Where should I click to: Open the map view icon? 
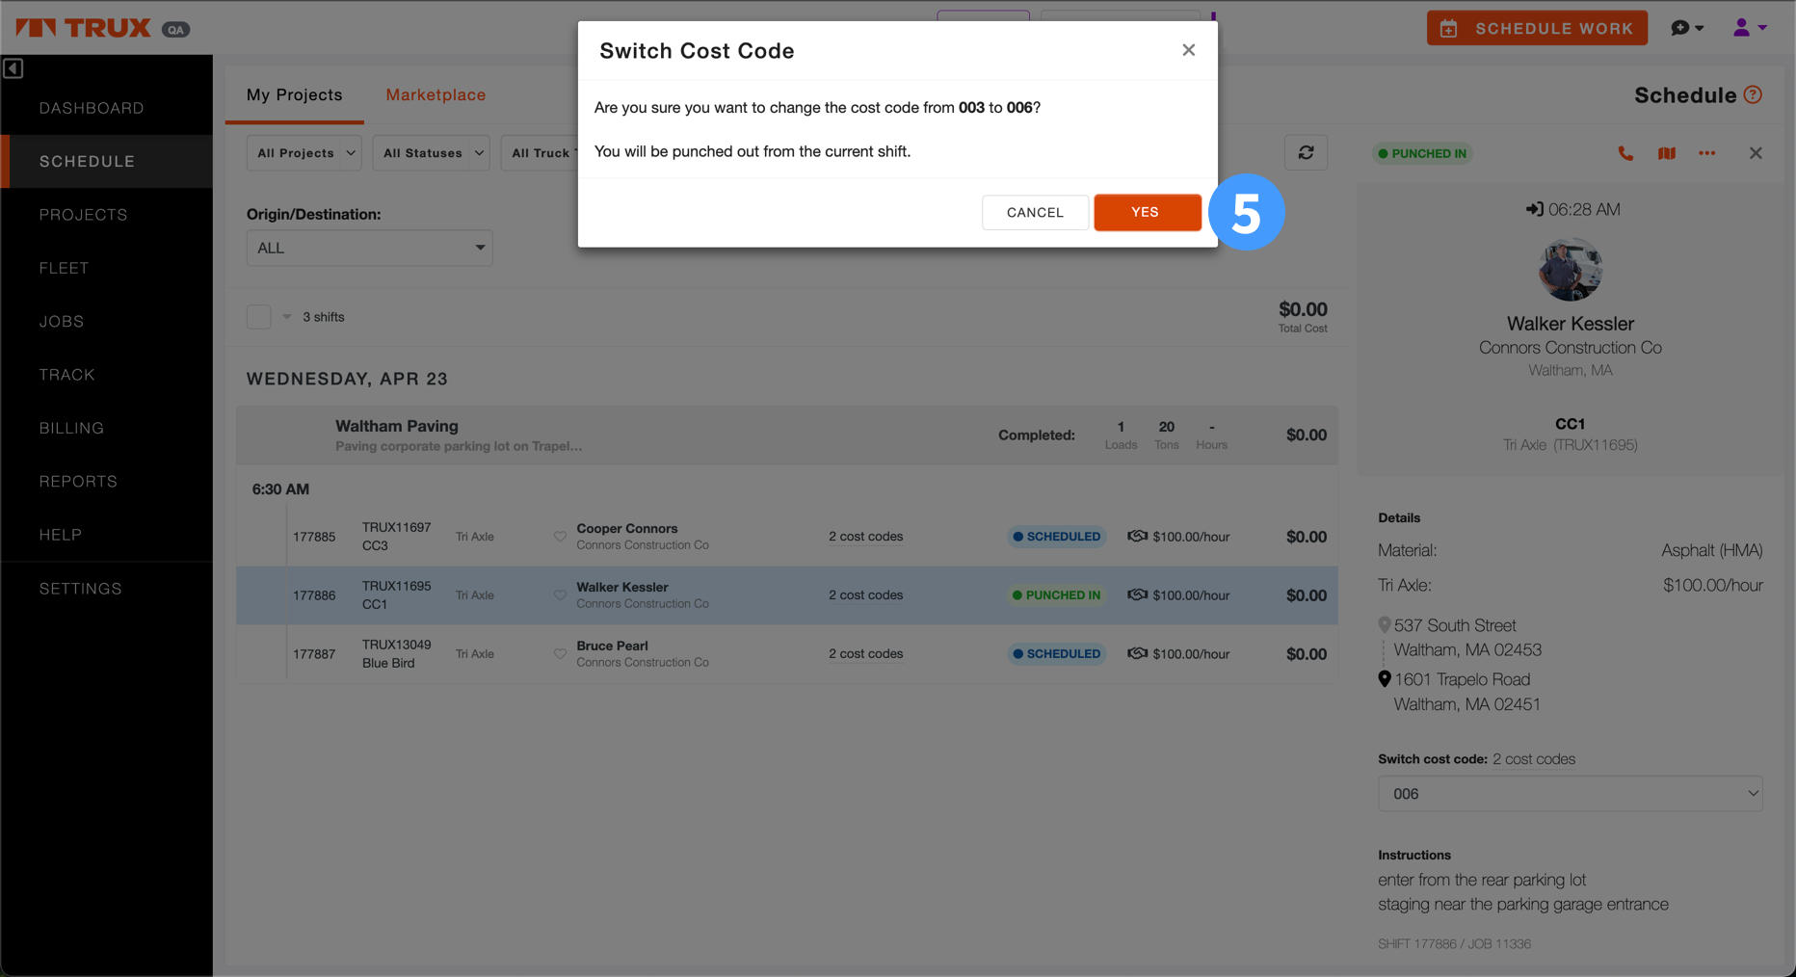pyautogui.click(x=1666, y=153)
